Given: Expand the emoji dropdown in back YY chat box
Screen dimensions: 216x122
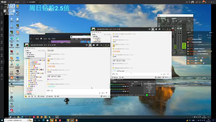Looking at the screenshot, I should click(x=115, y=74).
